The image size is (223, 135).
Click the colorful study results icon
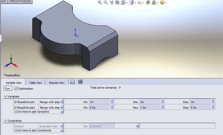[81, 82]
